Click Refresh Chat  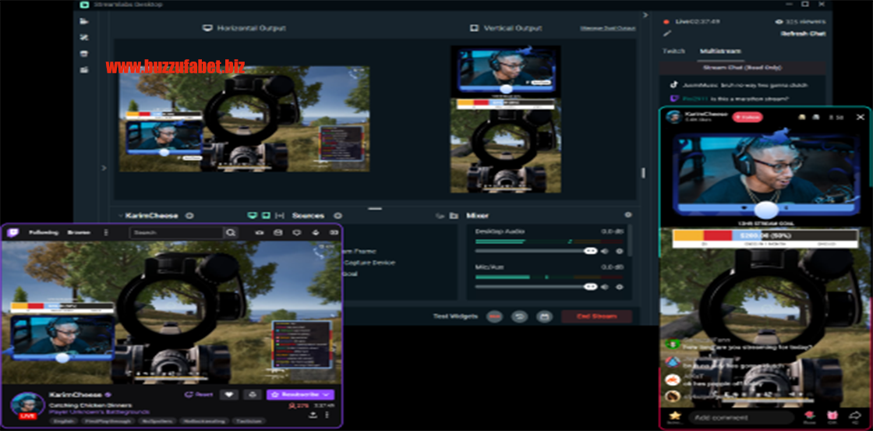click(803, 34)
